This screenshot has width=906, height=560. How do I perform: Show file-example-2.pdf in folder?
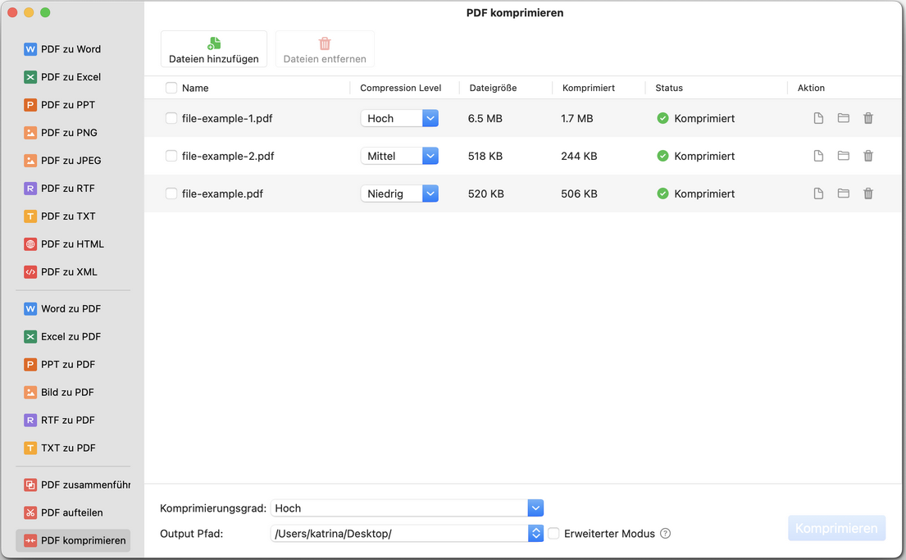point(843,156)
